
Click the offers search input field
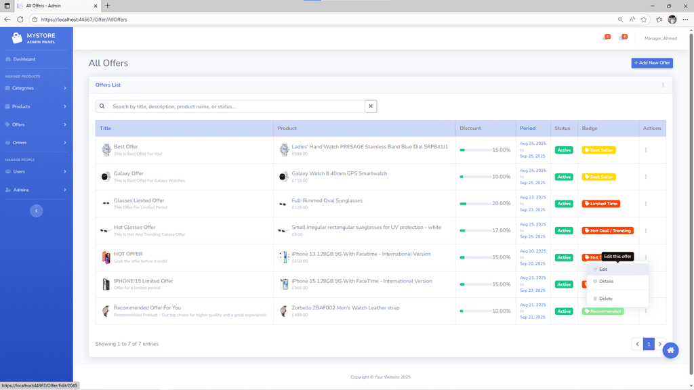coord(237,106)
